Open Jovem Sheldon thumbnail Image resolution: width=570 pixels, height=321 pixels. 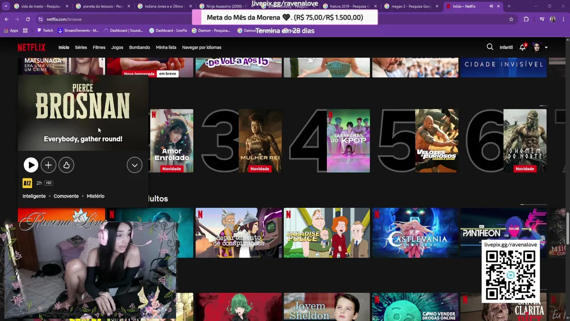point(327,307)
